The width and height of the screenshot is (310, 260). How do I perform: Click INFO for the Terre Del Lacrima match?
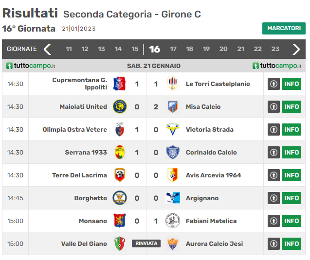pos(292,175)
